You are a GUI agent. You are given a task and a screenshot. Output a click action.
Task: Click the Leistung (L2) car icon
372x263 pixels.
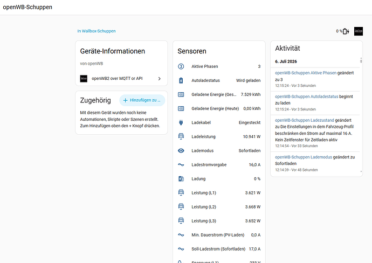click(181, 207)
